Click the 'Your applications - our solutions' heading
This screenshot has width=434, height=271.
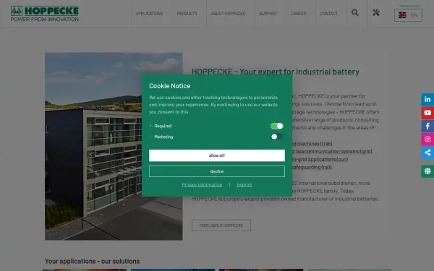click(x=92, y=261)
